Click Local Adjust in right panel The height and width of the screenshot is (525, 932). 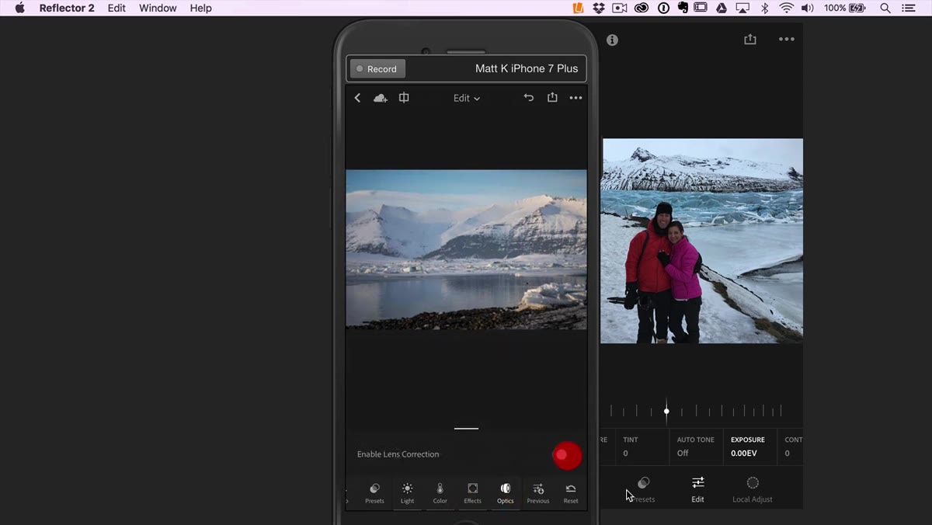[x=752, y=490]
